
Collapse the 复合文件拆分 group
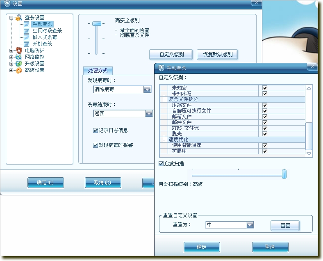click(x=164, y=100)
